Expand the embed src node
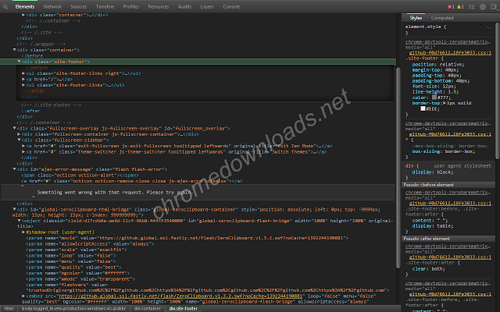The height and width of the screenshot is (312, 500). pos(23,296)
